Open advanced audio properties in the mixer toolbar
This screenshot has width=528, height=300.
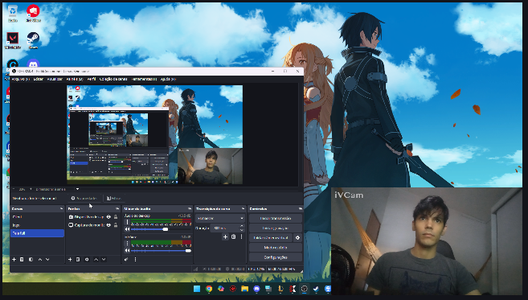click(x=126, y=259)
